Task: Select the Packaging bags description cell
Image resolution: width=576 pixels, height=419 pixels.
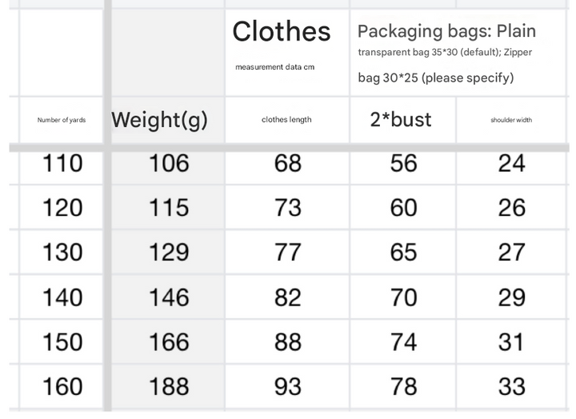Action: tap(446, 53)
